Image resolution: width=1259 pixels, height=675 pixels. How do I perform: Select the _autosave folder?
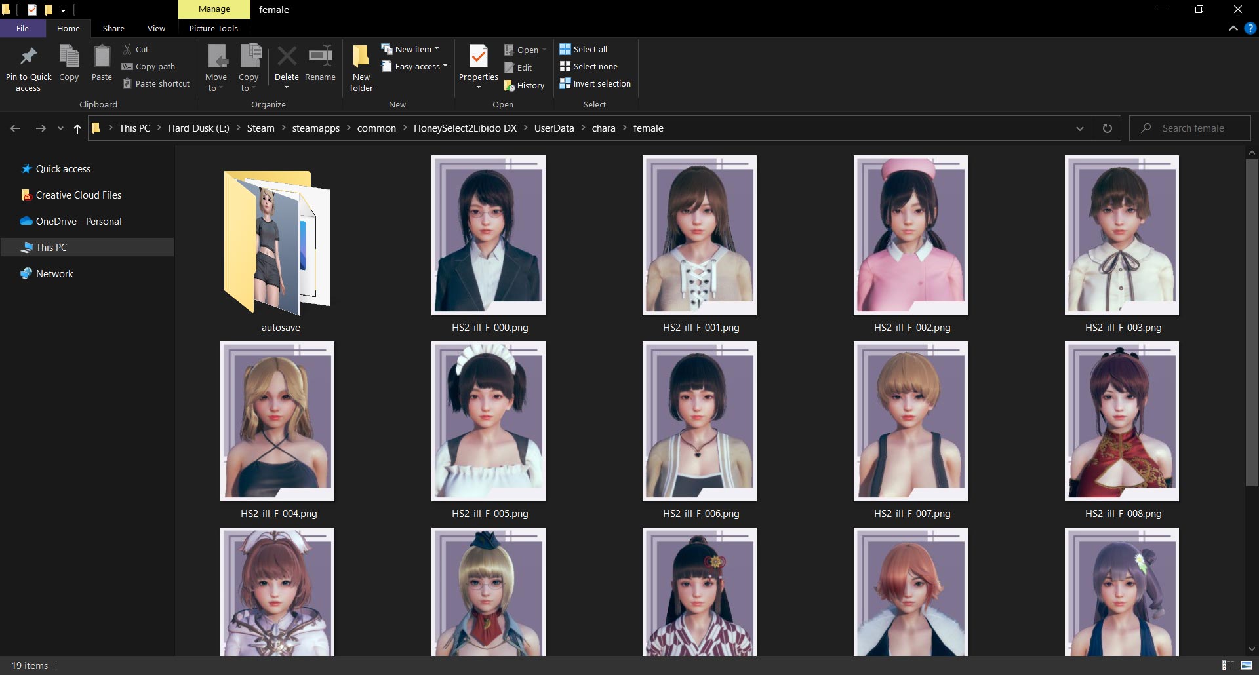click(277, 244)
